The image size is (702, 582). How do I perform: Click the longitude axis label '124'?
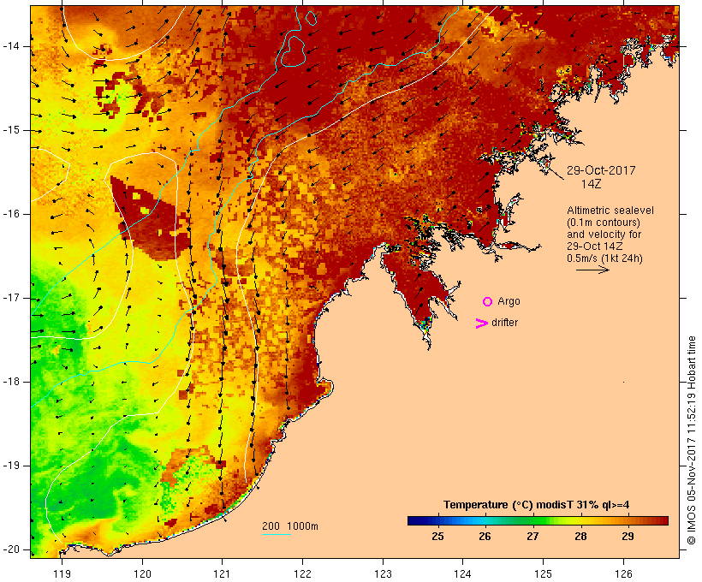tap(463, 573)
